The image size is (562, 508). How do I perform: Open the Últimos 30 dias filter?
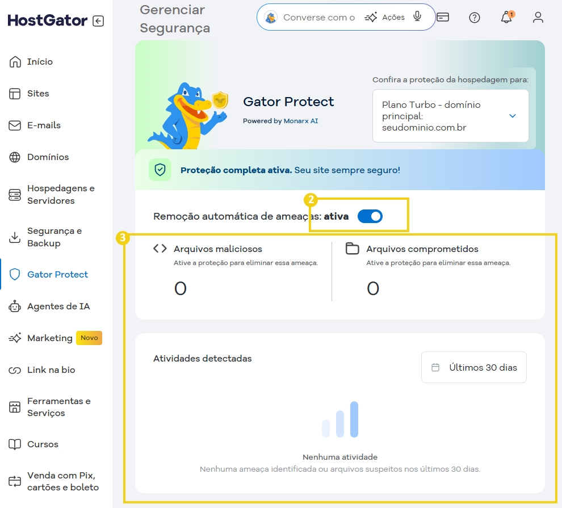tap(473, 367)
